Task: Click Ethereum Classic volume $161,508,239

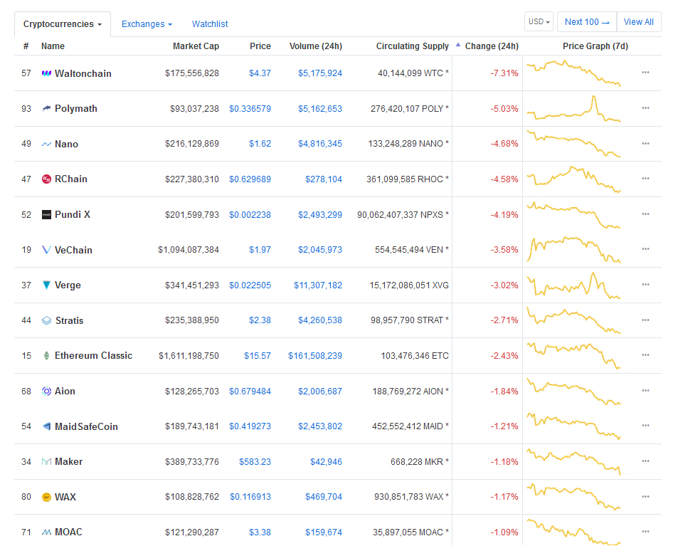Action: 315,356
